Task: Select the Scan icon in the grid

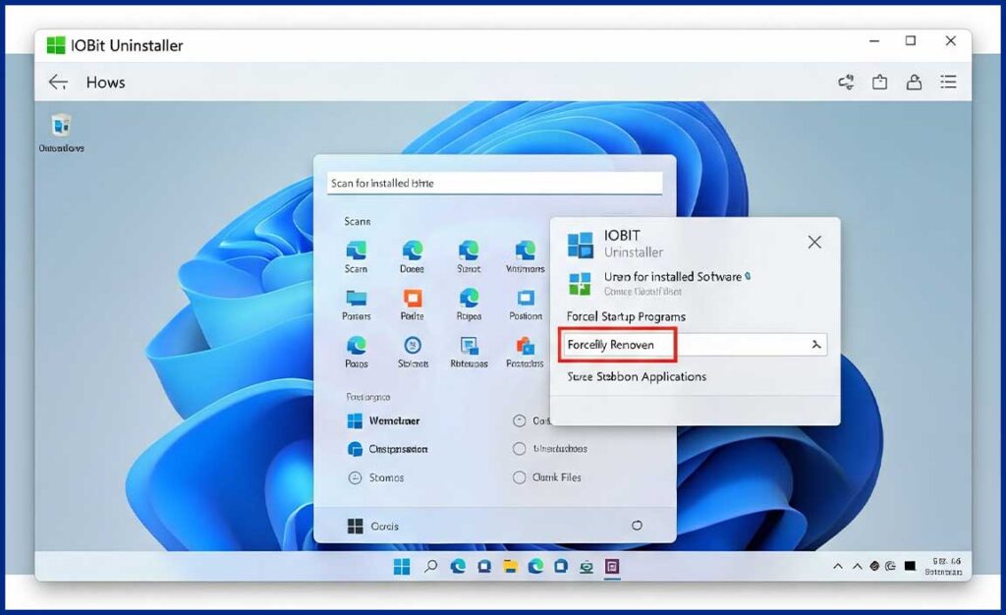Action: pos(355,252)
